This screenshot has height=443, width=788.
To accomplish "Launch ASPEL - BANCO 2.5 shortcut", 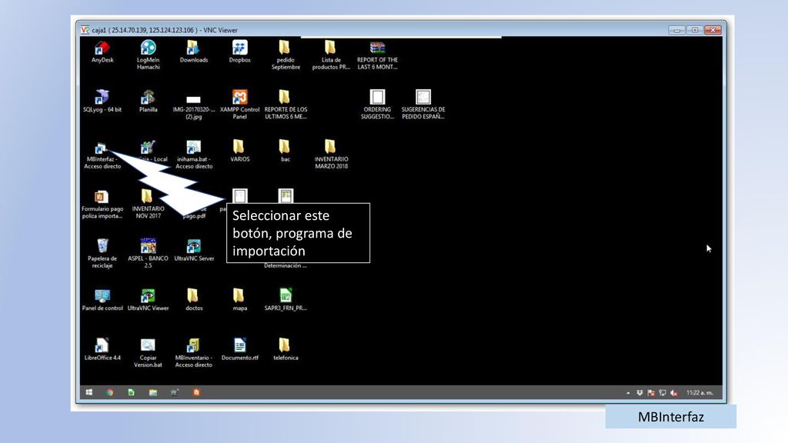I will tap(148, 254).
